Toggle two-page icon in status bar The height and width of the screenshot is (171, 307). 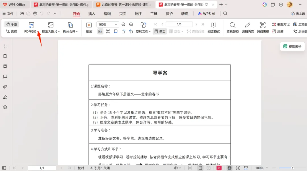pos(209,168)
